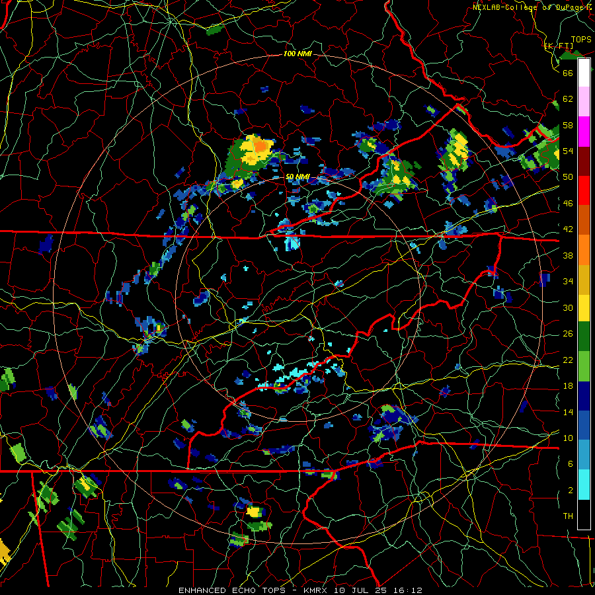
Task: Click the 34 legend value
Action: click(568, 282)
